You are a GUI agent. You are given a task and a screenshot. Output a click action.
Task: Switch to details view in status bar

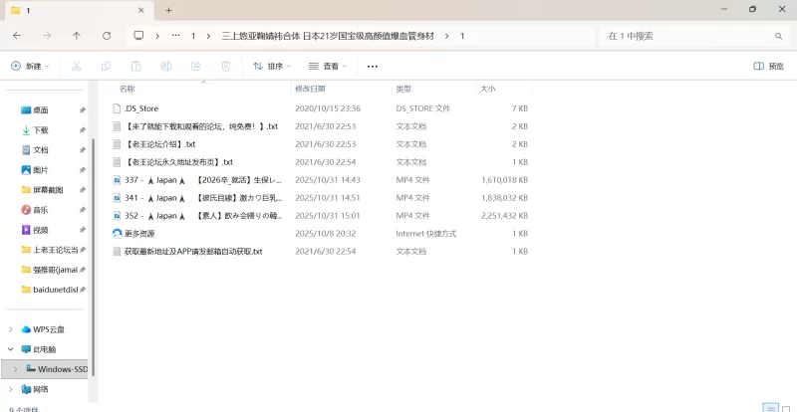point(768,408)
